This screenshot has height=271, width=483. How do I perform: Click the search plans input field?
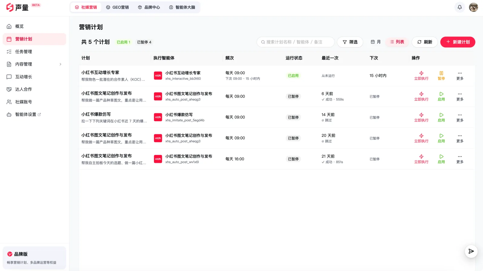click(x=296, y=42)
